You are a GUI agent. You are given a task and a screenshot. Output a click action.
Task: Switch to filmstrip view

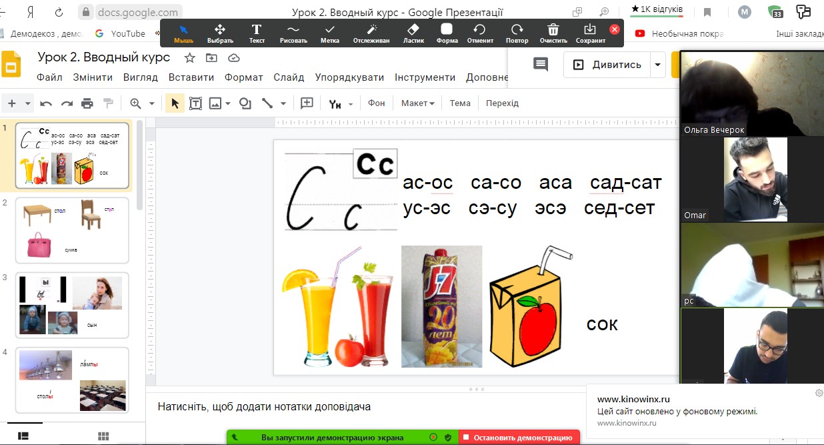23,436
